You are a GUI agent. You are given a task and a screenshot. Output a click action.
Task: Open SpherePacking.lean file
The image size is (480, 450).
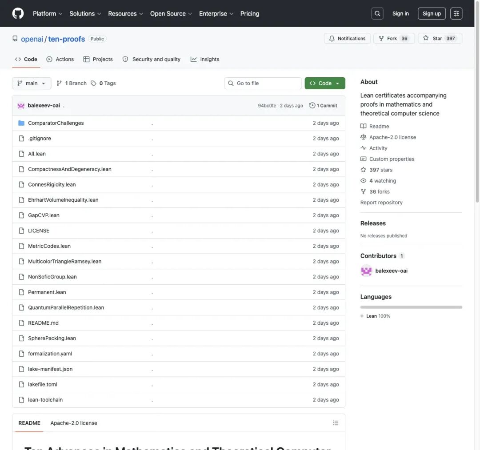click(52, 338)
